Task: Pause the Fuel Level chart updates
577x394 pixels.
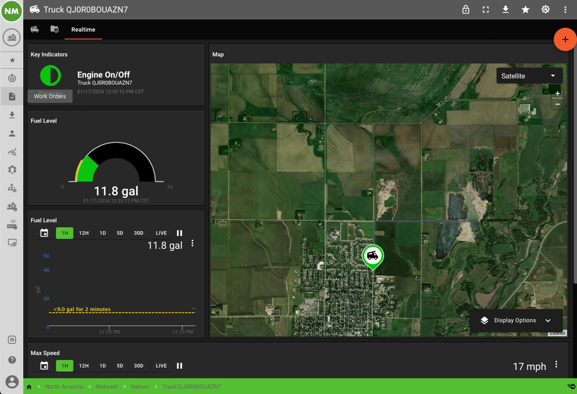Action: (179, 233)
